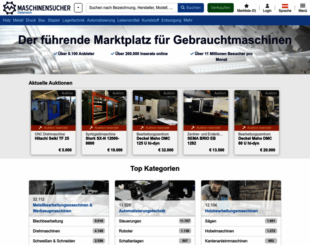Open the hamburger Menü icon

pyautogui.click(x=303, y=6)
